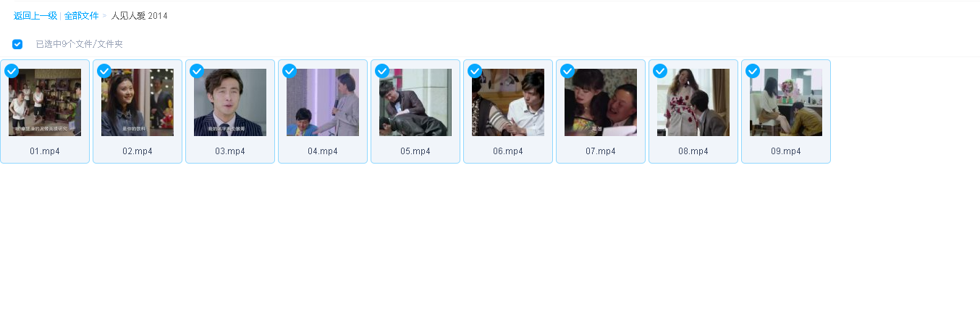Open the 09.mp4 video thumbnail

tap(786, 102)
